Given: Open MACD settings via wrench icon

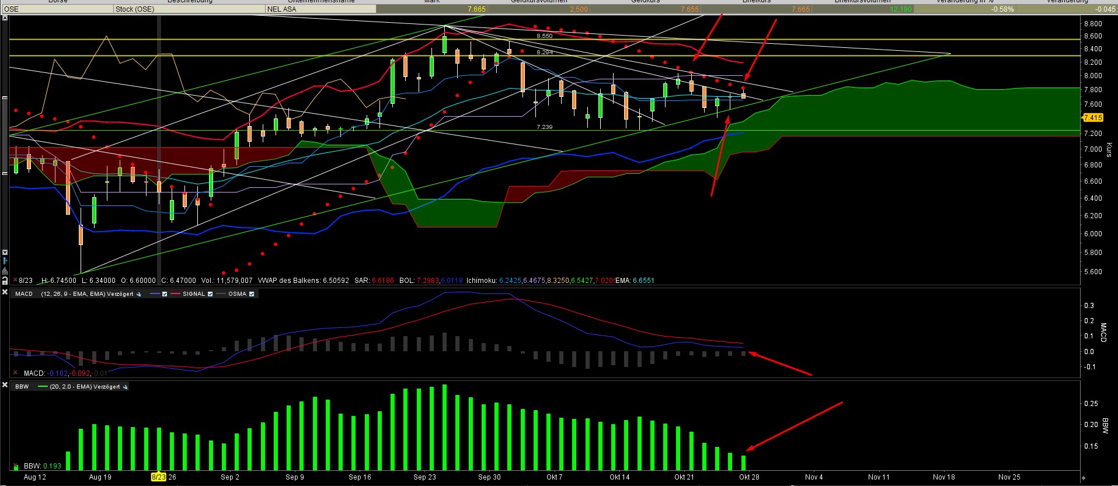Looking at the screenshot, I should (138, 294).
